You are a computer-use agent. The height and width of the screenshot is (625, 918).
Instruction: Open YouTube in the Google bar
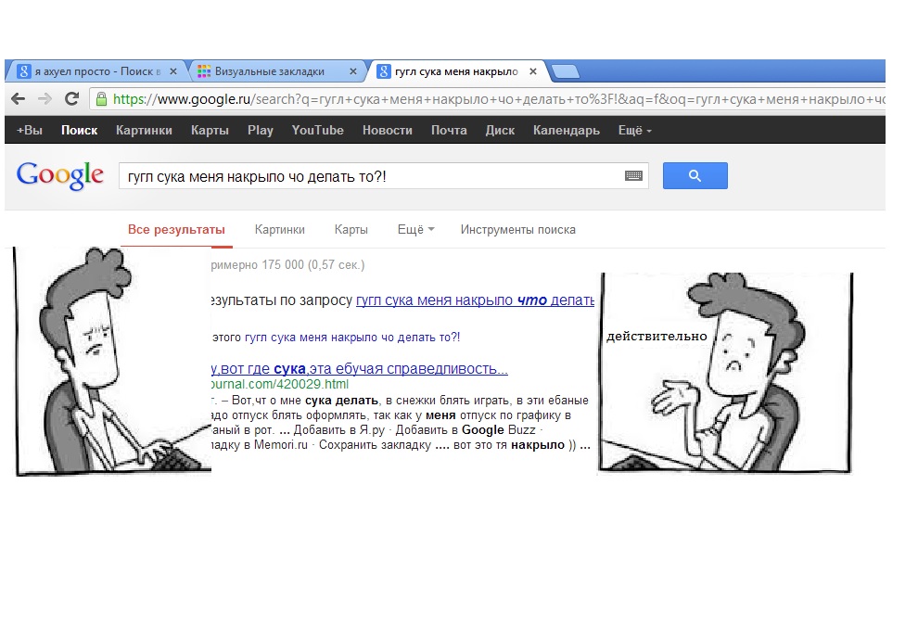pos(318,130)
